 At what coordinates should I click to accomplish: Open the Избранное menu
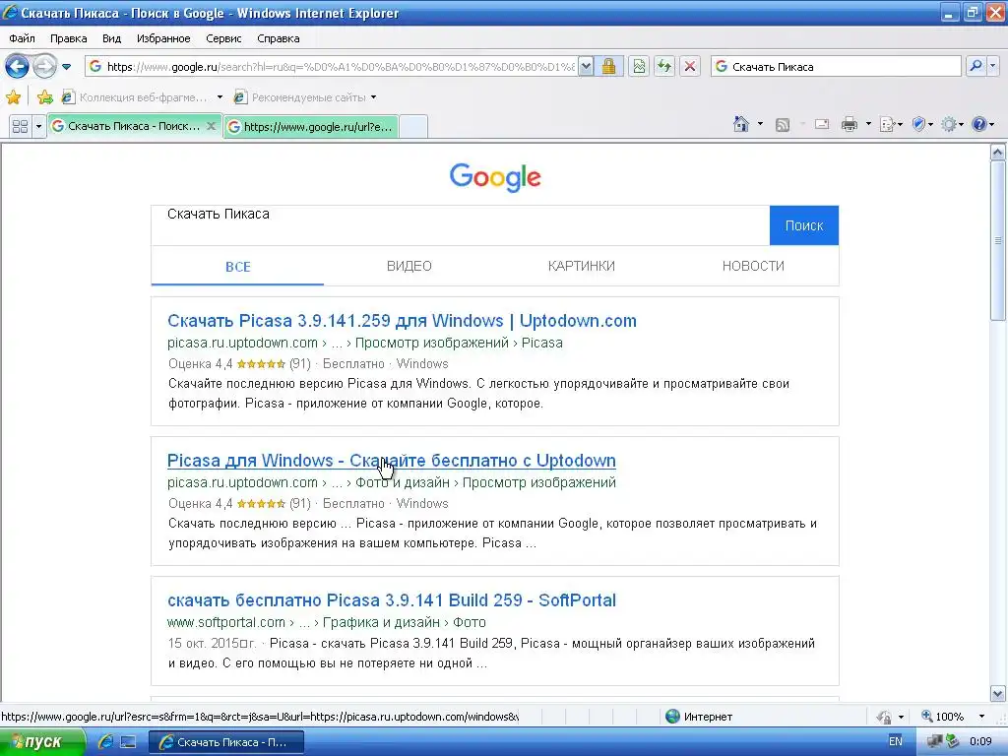[163, 38]
